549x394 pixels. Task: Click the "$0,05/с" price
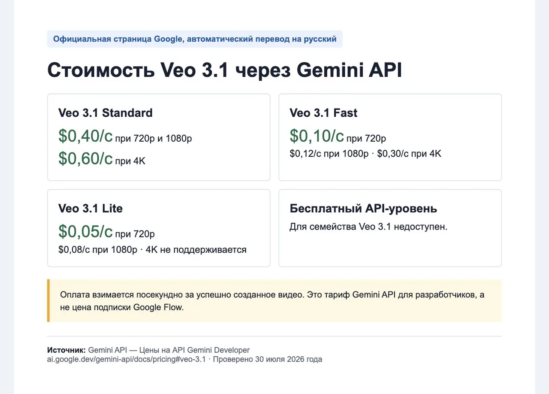(85, 231)
